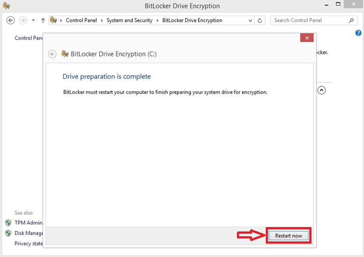Refresh the Control Panel view

260,20
